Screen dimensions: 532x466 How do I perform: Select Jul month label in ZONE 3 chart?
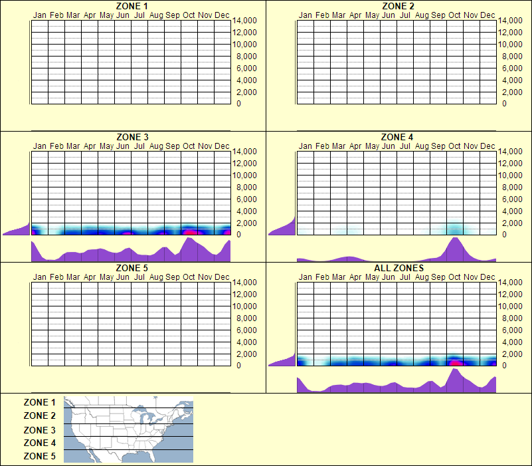[x=139, y=146]
